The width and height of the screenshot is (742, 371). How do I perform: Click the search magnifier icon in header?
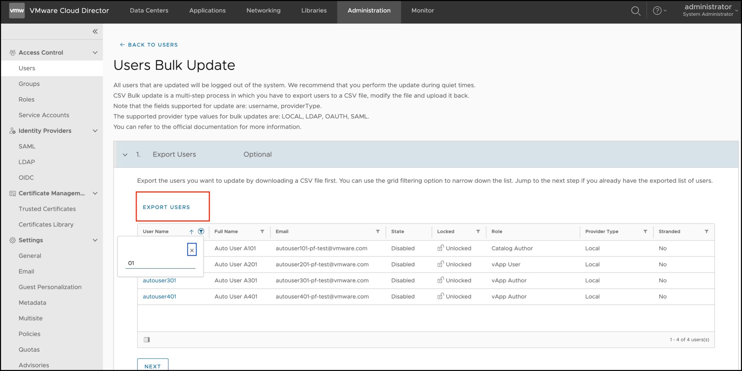[x=636, y=11]
